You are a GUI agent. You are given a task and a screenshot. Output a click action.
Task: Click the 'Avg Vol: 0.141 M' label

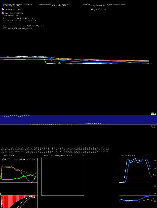click(100, 6)
